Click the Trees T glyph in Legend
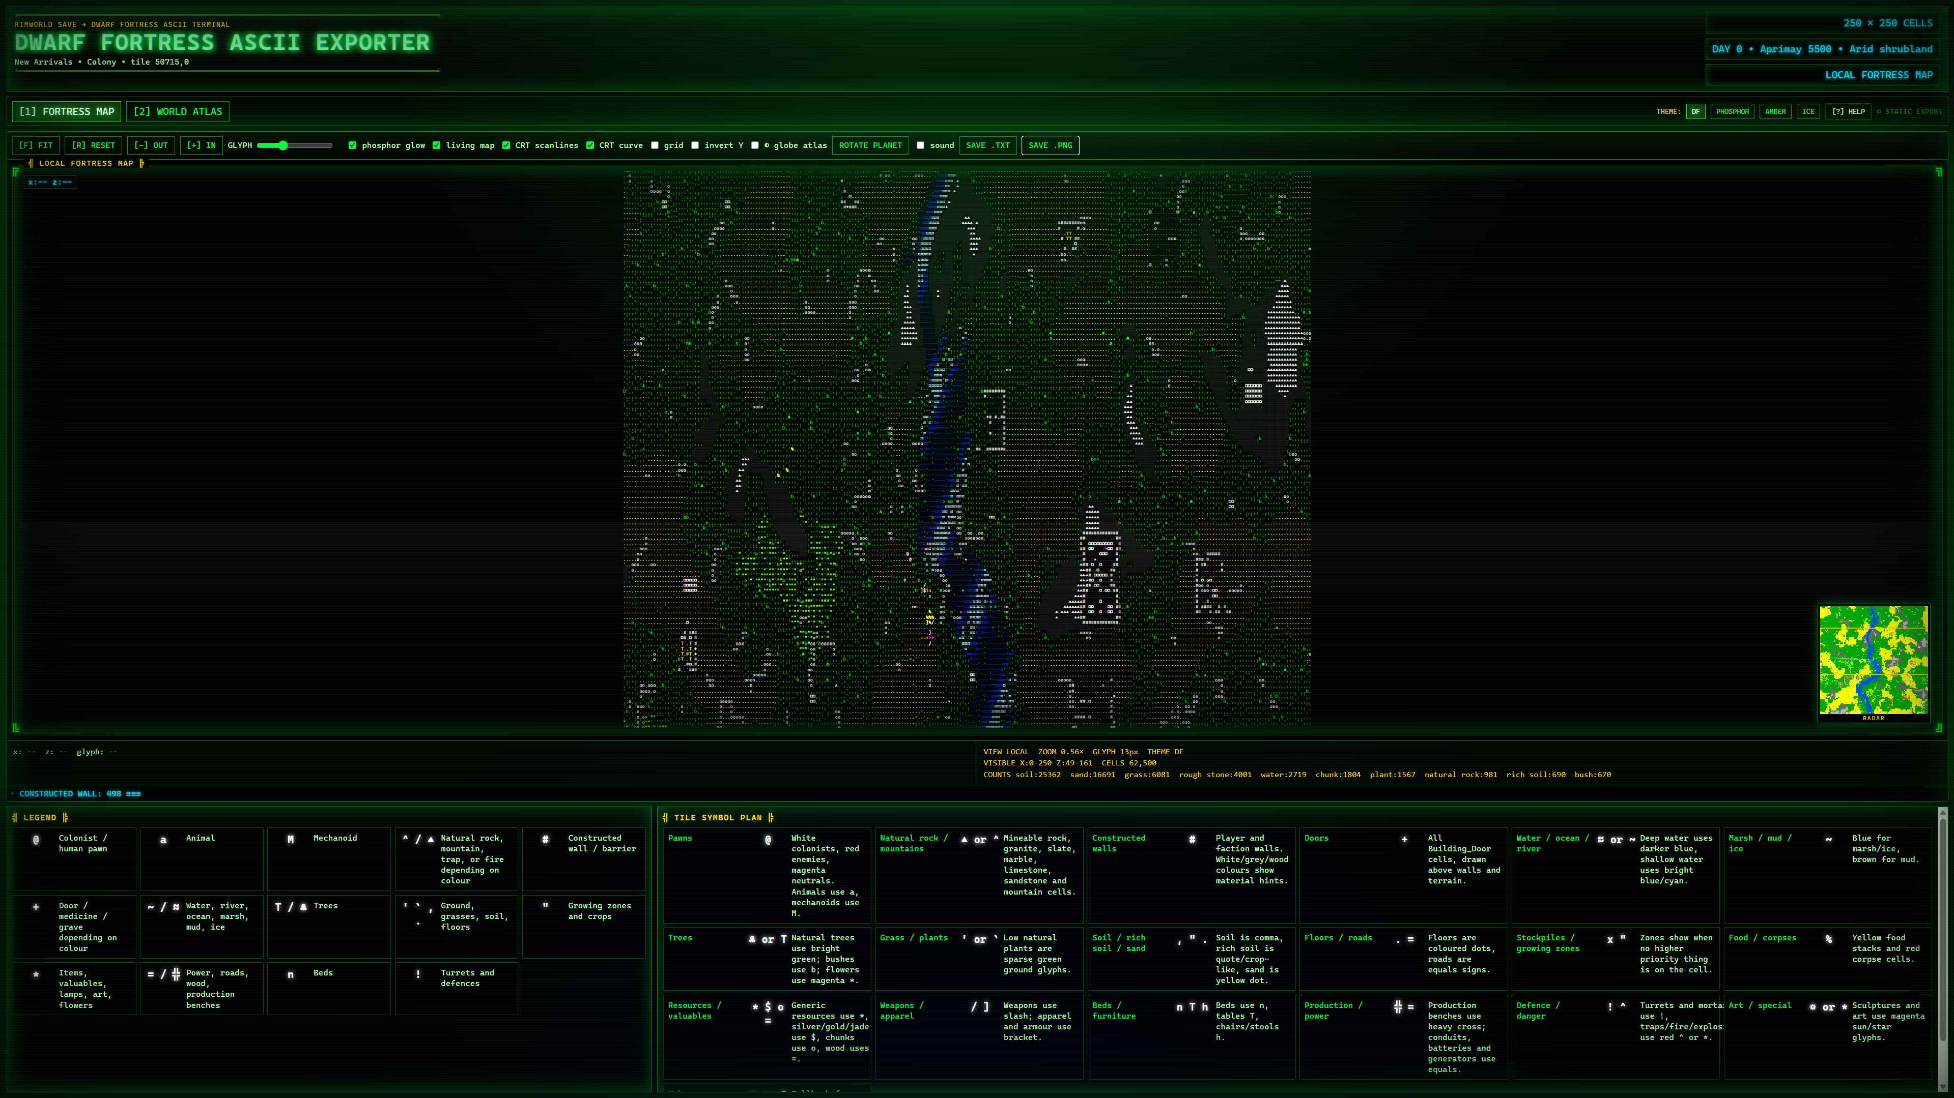Screen dimensions: 1954x1098 (278, 907)
